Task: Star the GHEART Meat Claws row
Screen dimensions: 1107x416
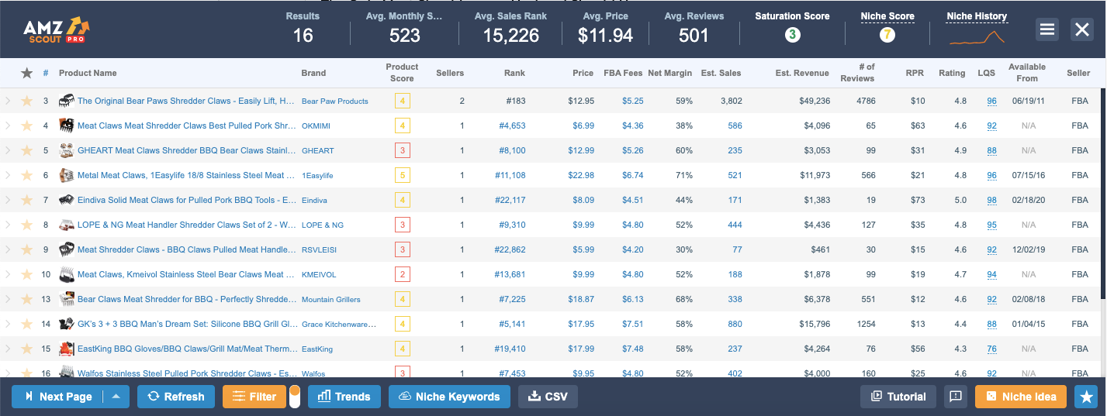Action: tap(26, 150)
